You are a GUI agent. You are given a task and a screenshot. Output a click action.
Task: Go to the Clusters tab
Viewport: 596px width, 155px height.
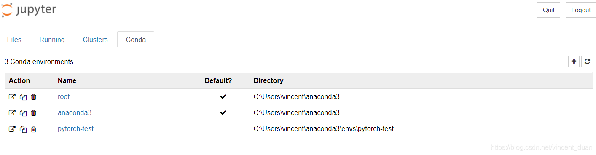95,40
